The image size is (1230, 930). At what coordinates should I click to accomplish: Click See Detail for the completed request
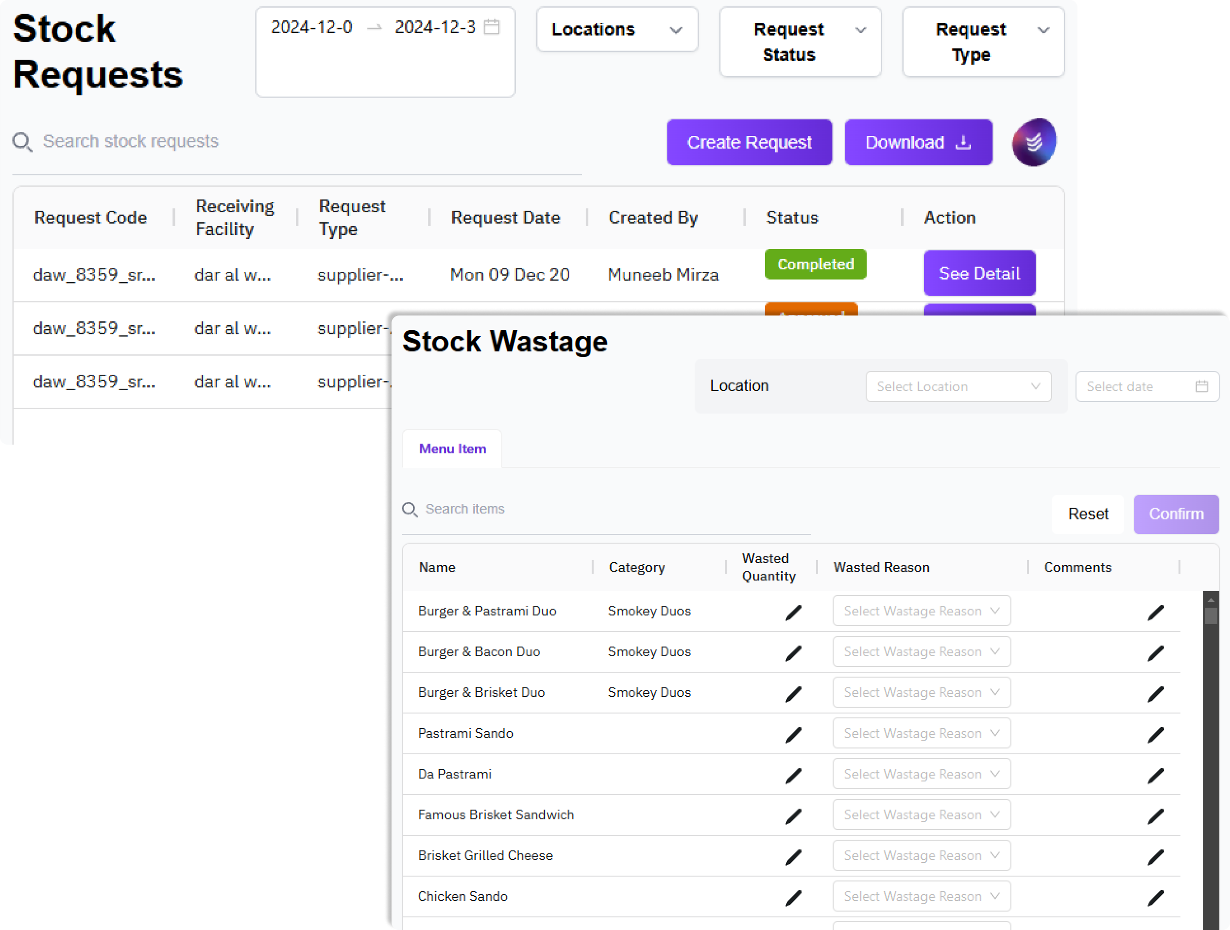(979, 273)
